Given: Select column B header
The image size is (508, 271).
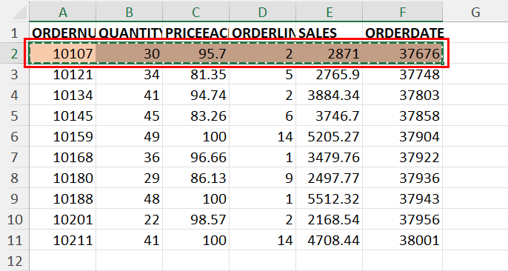Looking at the screenshot, I should (x=130, y=12).
